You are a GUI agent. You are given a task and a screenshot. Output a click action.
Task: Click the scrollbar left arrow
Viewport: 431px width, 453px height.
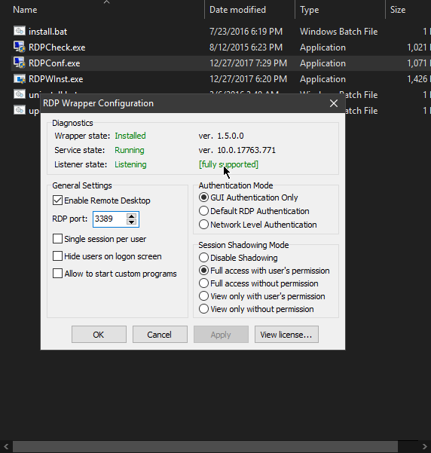pyautogui.click(x=6, y=447)
